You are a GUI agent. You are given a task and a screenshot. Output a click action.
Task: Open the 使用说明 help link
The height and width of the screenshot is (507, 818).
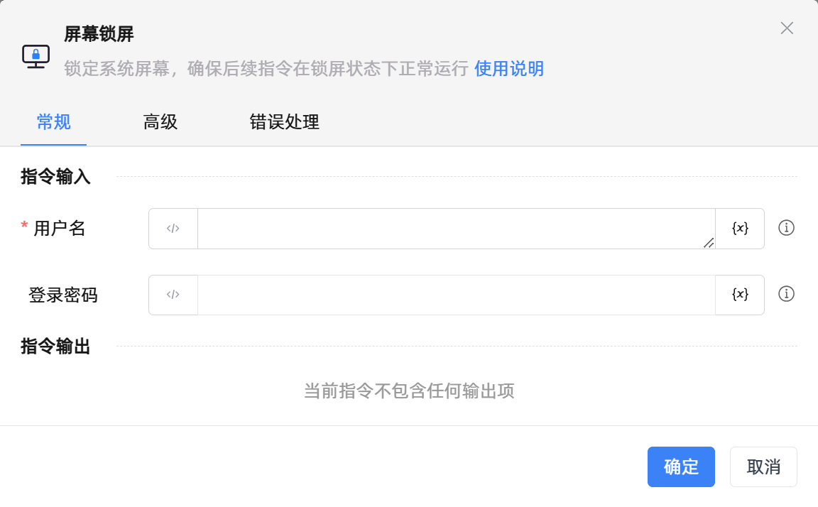pos(509,69)
